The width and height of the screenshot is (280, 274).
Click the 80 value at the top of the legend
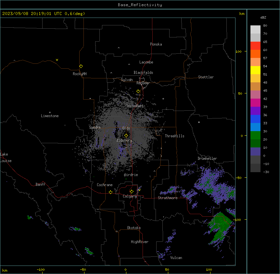coord(265,26)
